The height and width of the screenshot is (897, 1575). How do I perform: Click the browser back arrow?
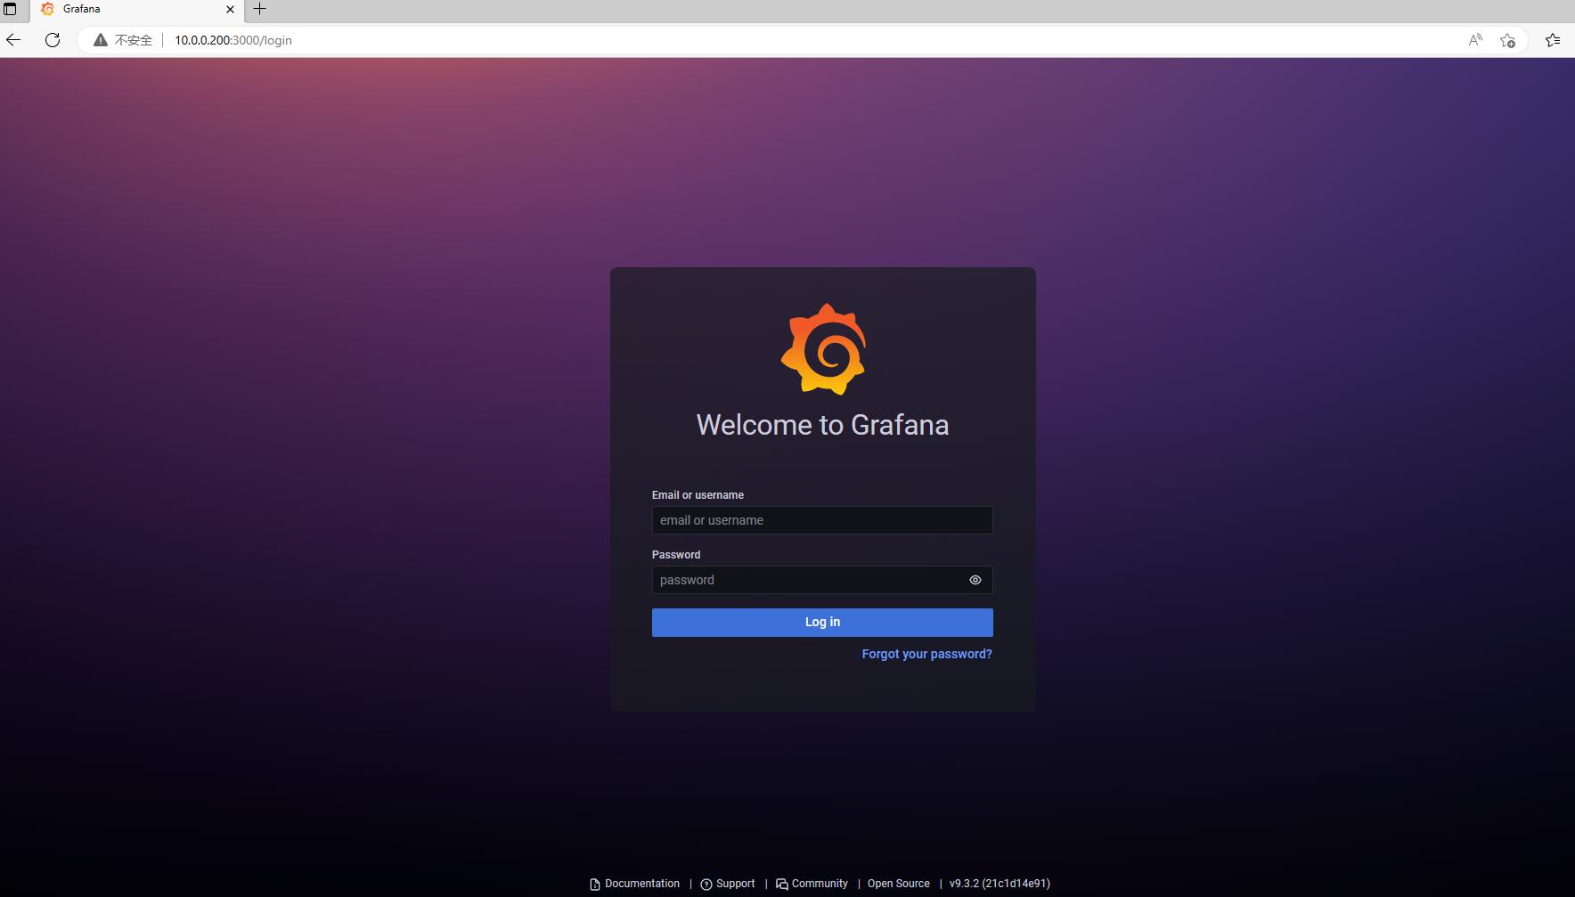click(x=13, y=40)
